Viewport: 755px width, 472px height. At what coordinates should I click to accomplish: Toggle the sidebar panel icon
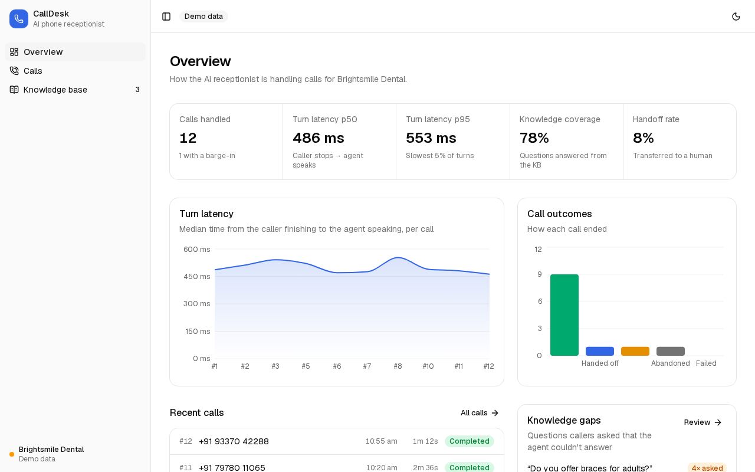tap(166, 17)
